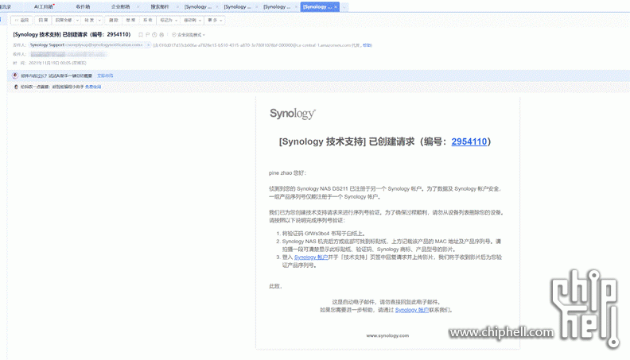
Task: Expand the 回复全部 dropdown arrow
Action: pos(77,20)
